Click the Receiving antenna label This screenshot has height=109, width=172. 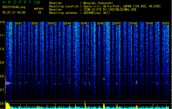[x=63, y=13]
